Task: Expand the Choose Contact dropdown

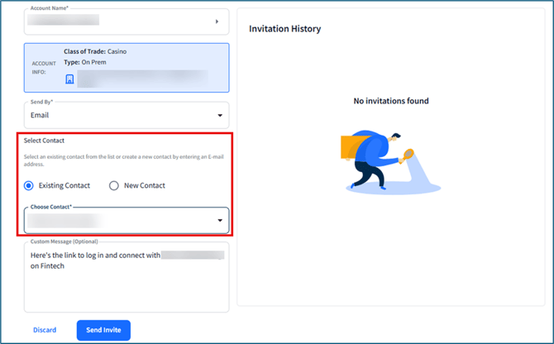Action: (x=126, y=220)
